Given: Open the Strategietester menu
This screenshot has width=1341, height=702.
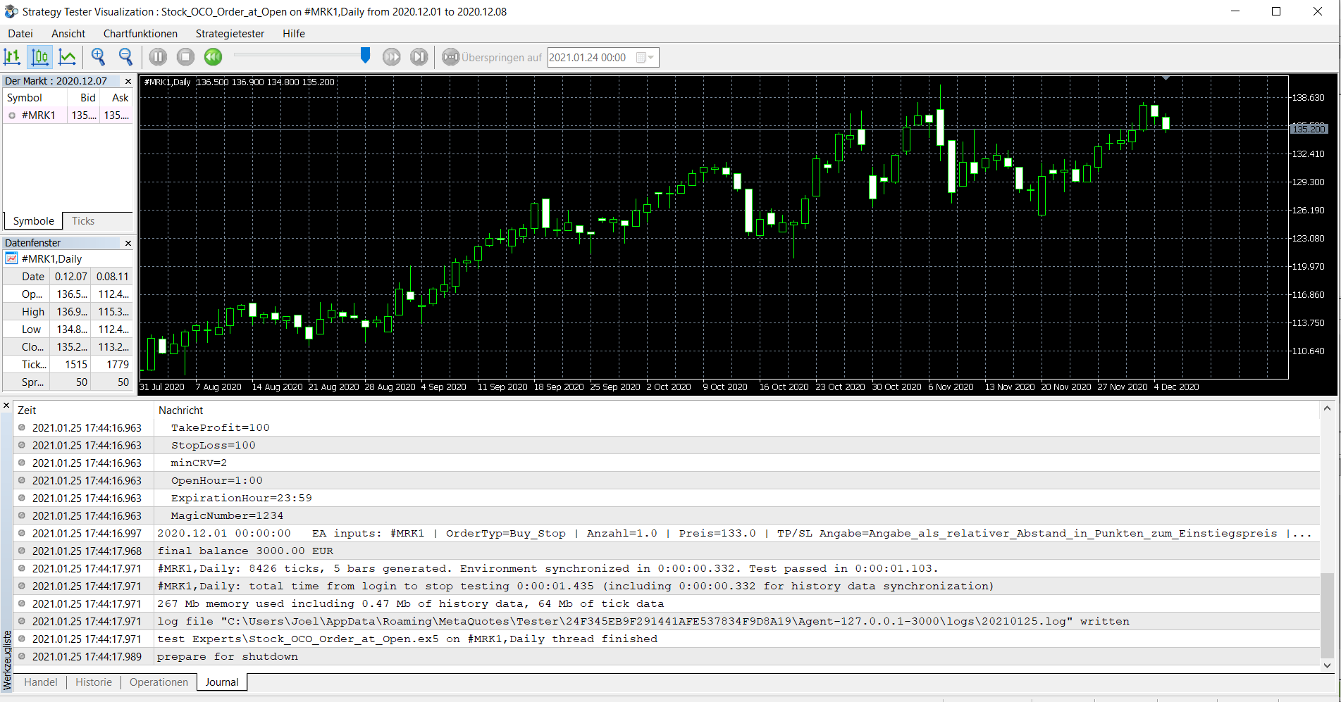Looking at the screenshot, I should point(230,34).
